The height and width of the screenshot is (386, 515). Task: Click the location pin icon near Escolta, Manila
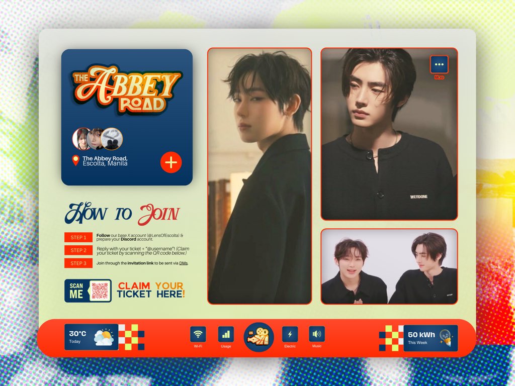pyautogui.click(x=75, y=160)
